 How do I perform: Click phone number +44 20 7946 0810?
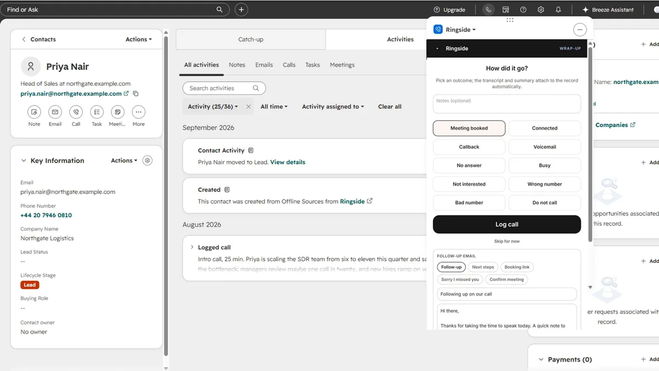46,215
